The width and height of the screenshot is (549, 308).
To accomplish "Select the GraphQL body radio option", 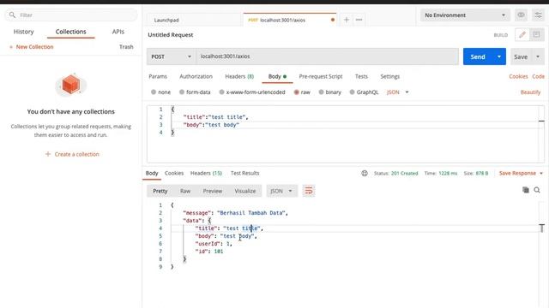I will tap(352, 92).
